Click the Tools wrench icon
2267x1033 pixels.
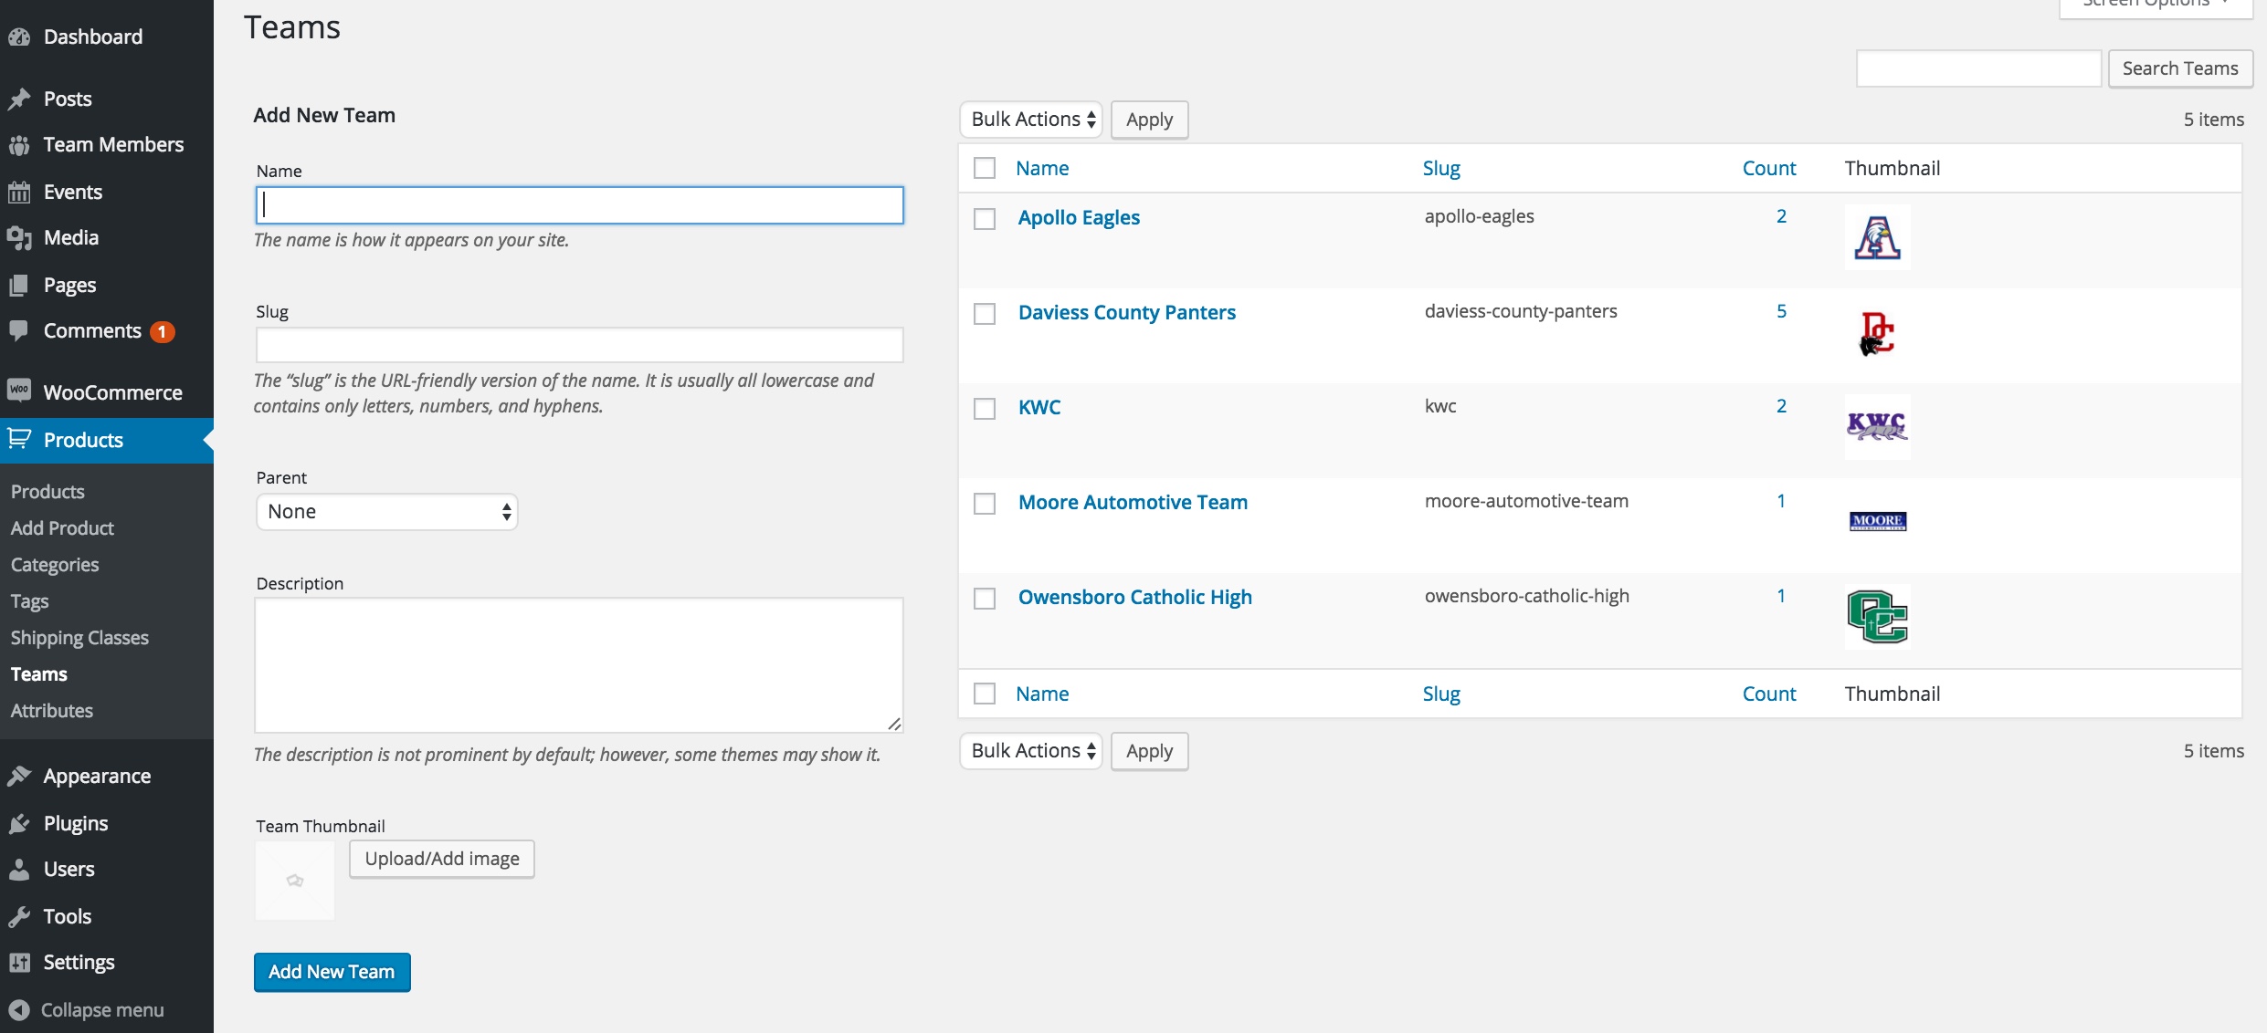(19, 916)
